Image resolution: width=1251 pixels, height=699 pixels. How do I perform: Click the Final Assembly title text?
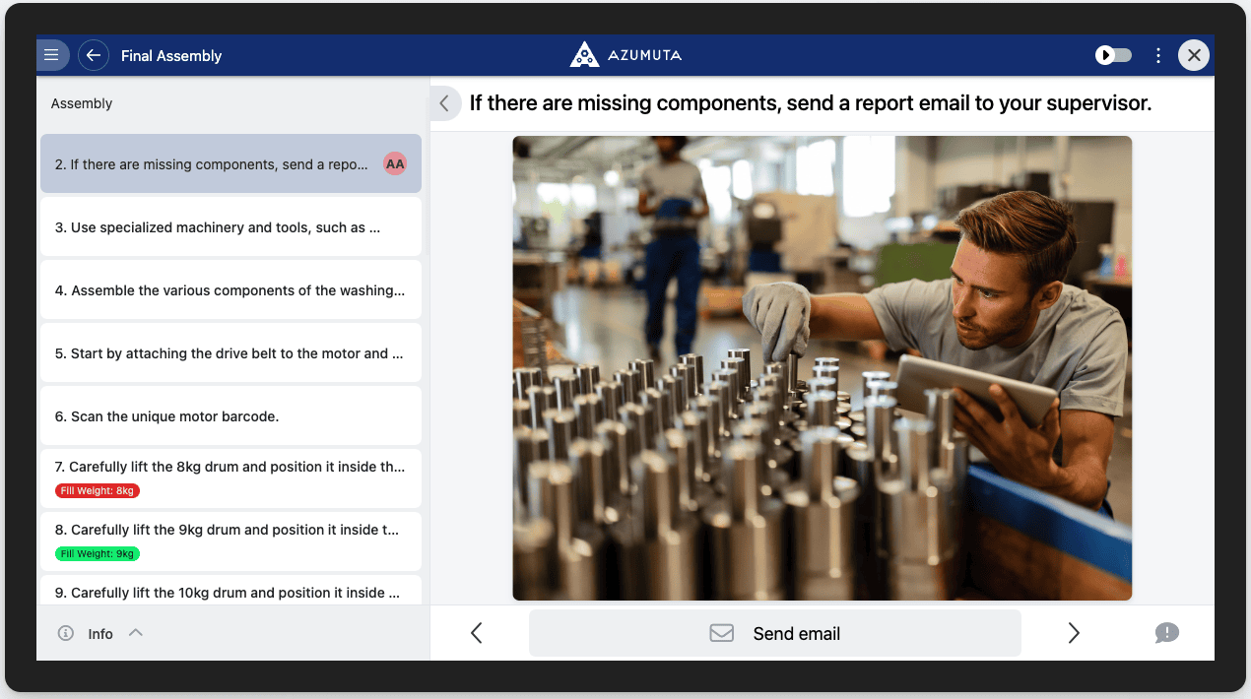pos(170,55)
